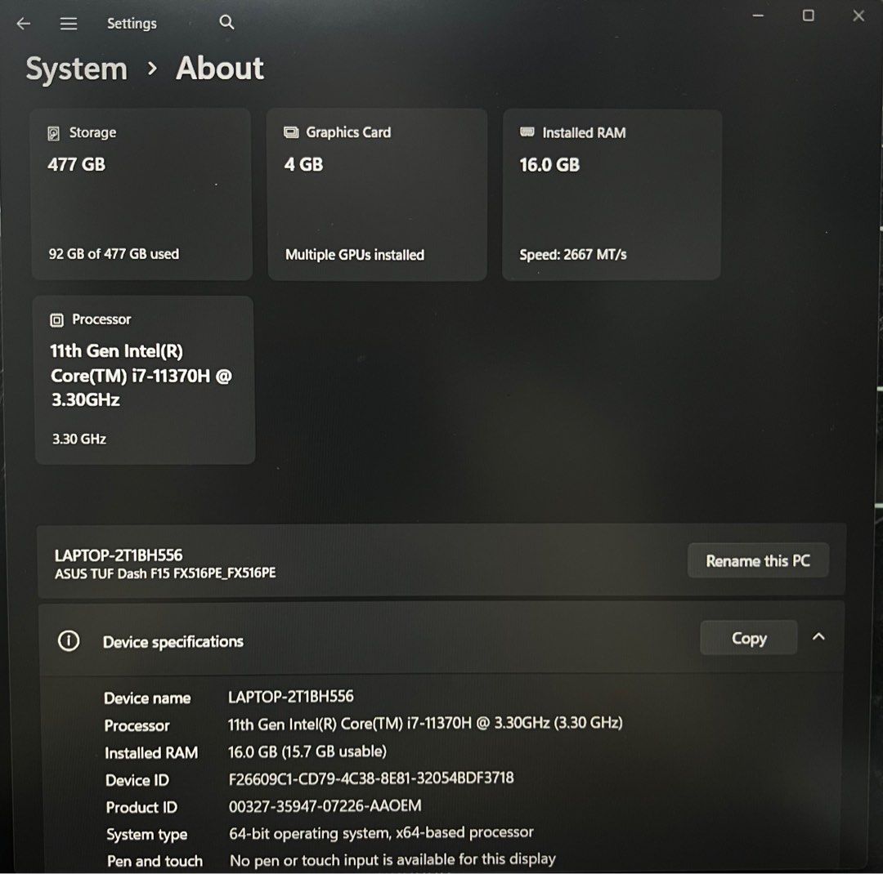Viewport: 883px width, 874px height.
Task: Copy the device specifications
Action: click(x=747, y=638)
